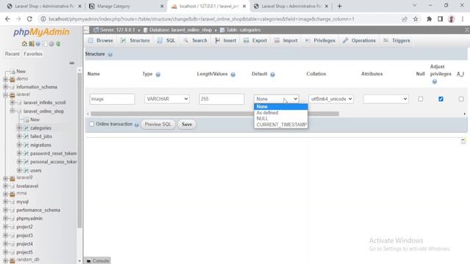This screenshot has height=264, width=470.
Task: Switch to the Triggers tab
Action: click(x=397, y=40)
